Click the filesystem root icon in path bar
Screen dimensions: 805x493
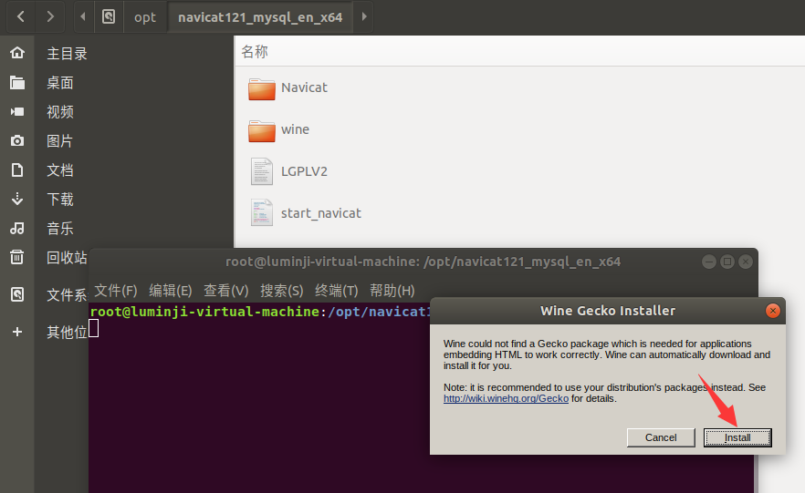(109, 17)
